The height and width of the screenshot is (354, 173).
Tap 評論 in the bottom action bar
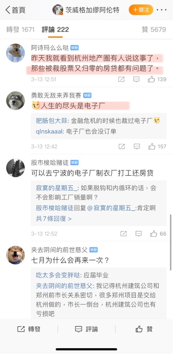pyautogui.click(x=86, y=329)
